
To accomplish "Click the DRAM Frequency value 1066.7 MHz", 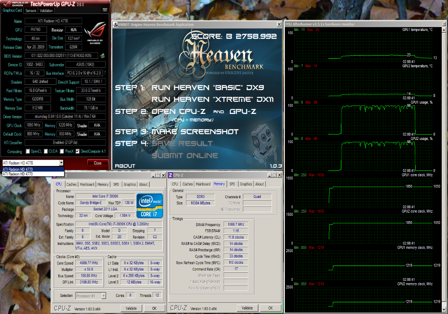I will pyautogui.click(x=236, y=224).
